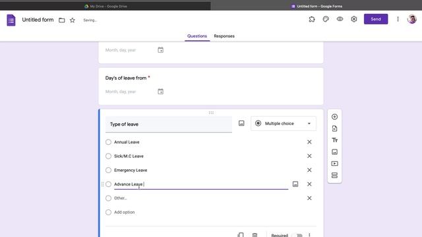Open the add-ons puzzle icon

pyautogui.click(x=312, y=19)
